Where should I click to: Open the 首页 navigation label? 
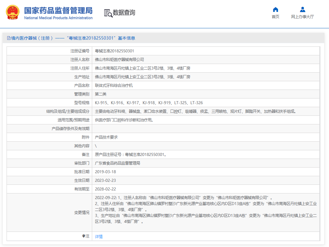tap(275, 17)
